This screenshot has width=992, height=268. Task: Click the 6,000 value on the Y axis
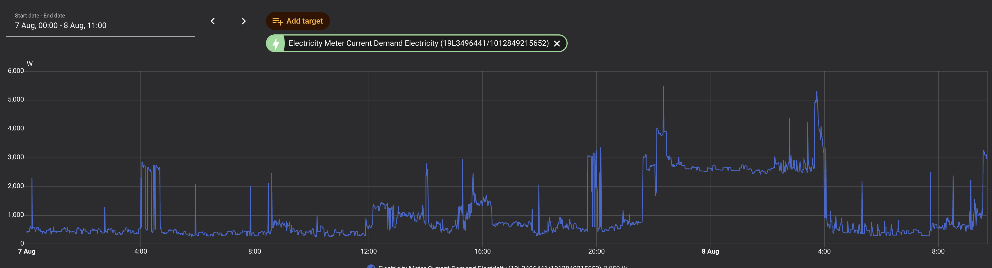tap(16, 71)
